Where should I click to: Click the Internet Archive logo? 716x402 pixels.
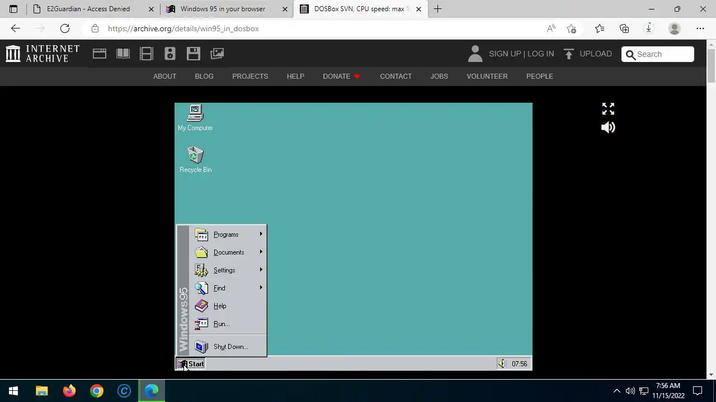click(x=43, y=54)
